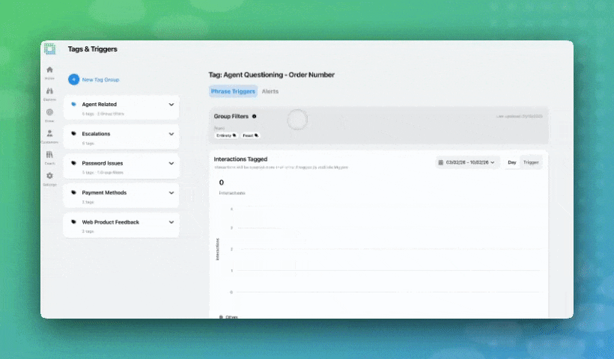Switch chart view to Trigger
This screenshot has height=359, width=614.
coord(531,162)
